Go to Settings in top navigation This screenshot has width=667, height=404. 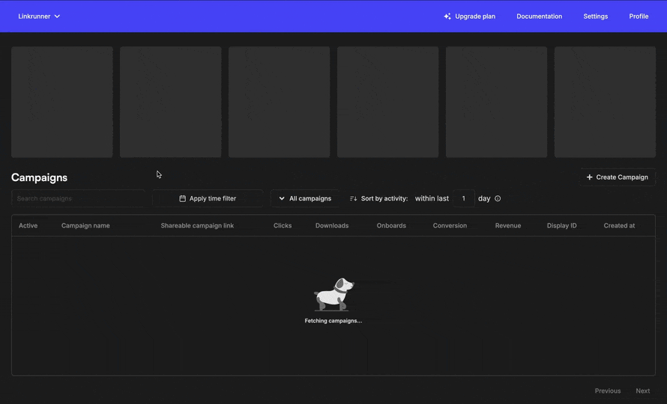(596, 16)
